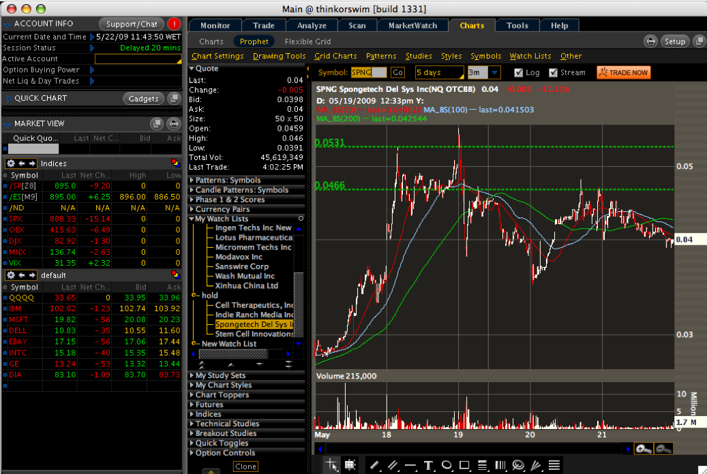The height and width of the screenshot is (474, 707).
Task: Select the fan lines drawing tool
Action: tap(536, 465)
